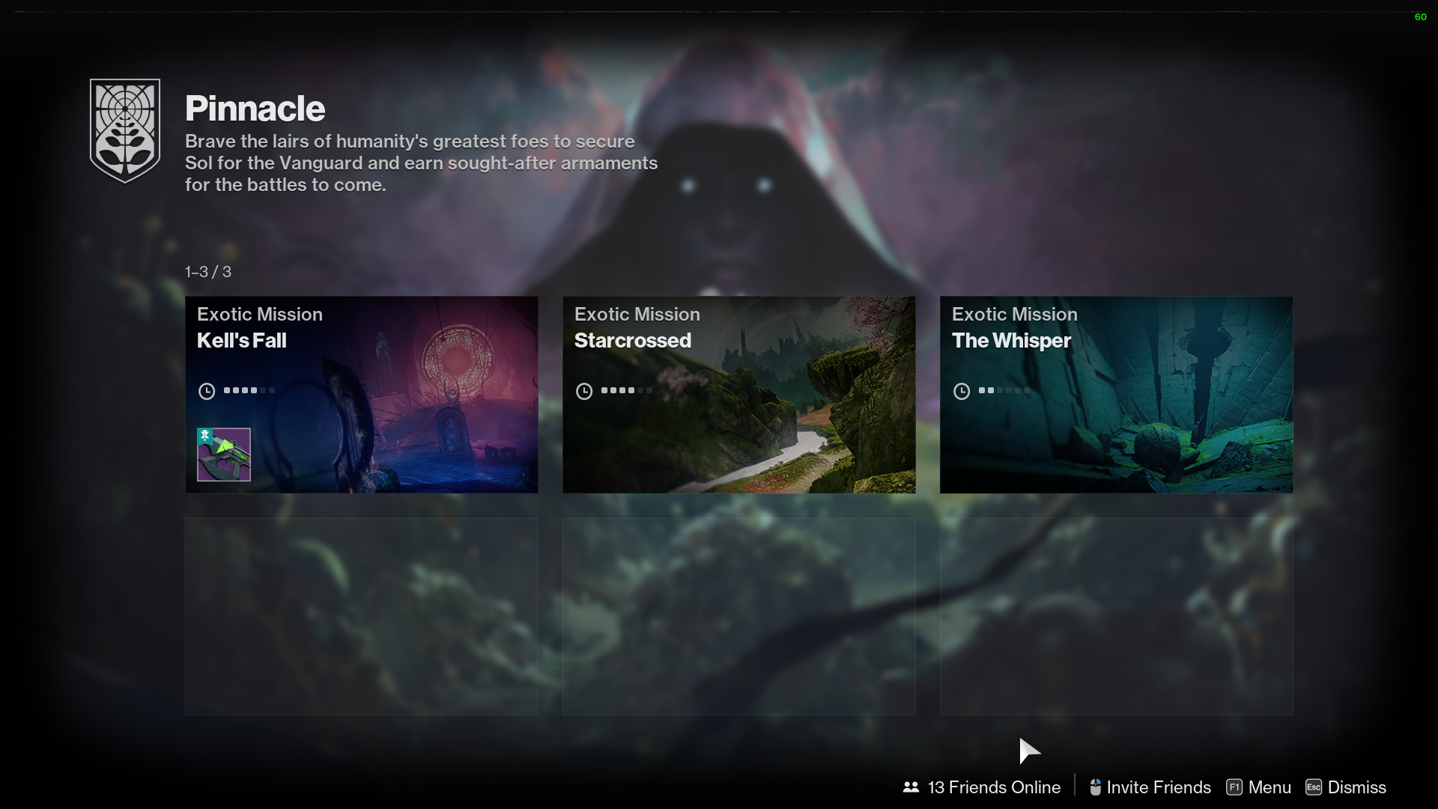
Task: Open the Starcrossed exotic mission card
Action: 738,395
